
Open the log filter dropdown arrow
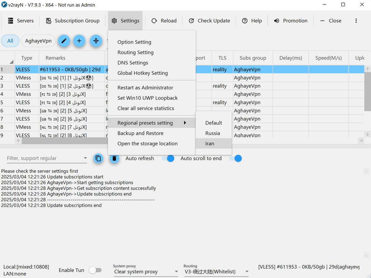pos(85,158)
